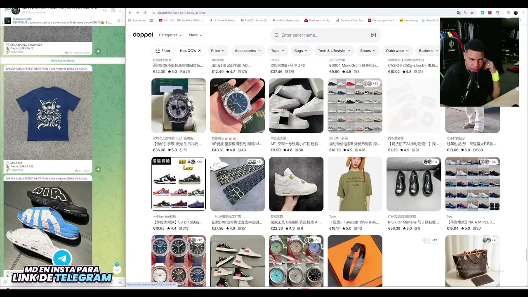Image resolution: width=528 pixels, height=297 pixels.
Task: Open the Dior belt listing thumbnail
Action: [x=237, y=184]
